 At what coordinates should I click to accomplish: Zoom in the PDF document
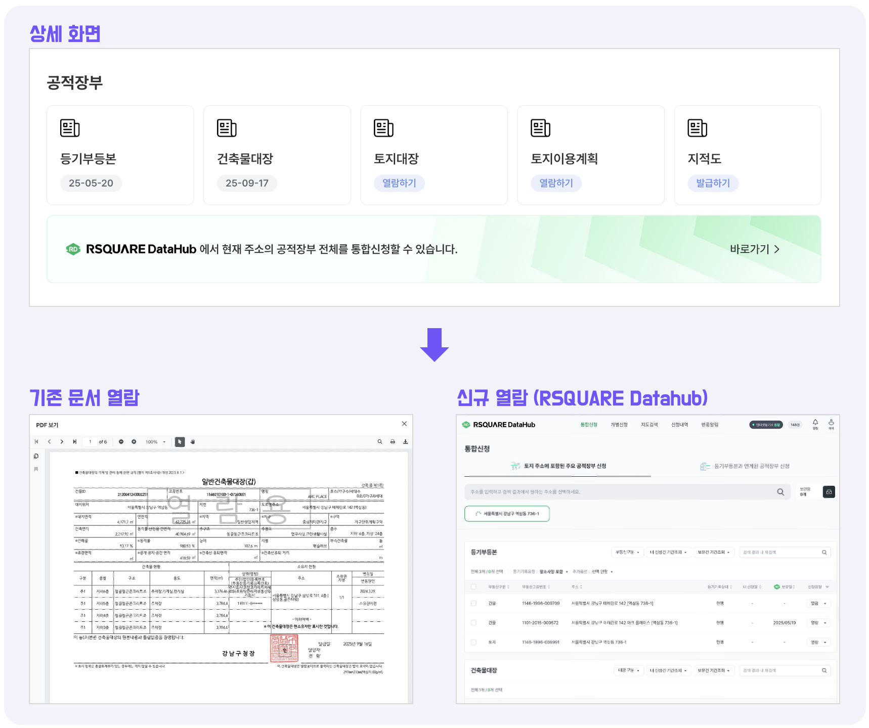coord(134,442)
